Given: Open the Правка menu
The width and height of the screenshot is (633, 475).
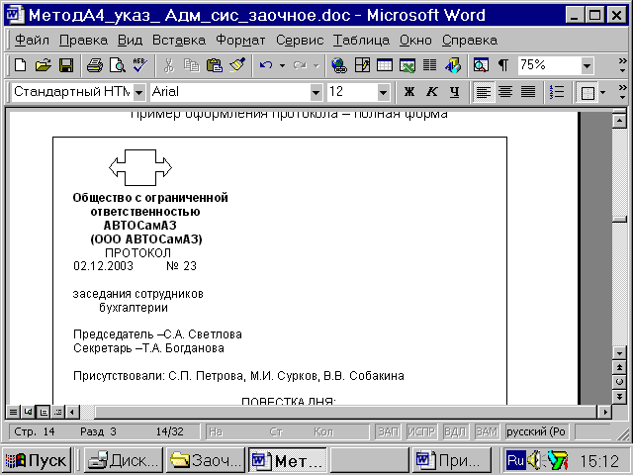Looking at the screenshot, I should 83,40.
